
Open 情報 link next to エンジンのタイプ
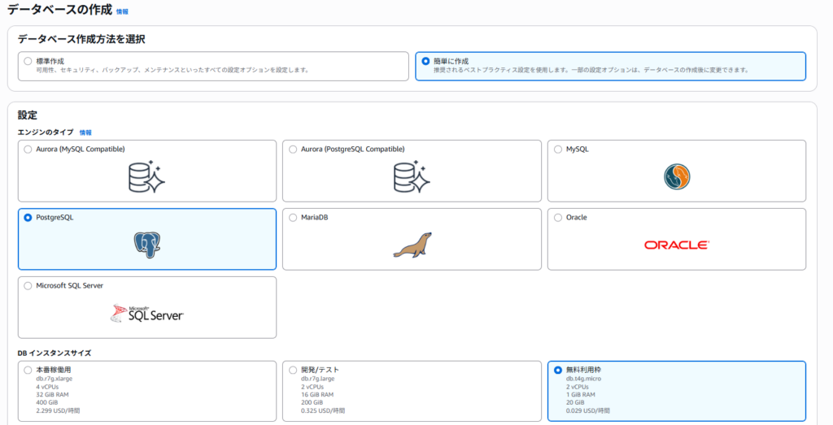85,132
